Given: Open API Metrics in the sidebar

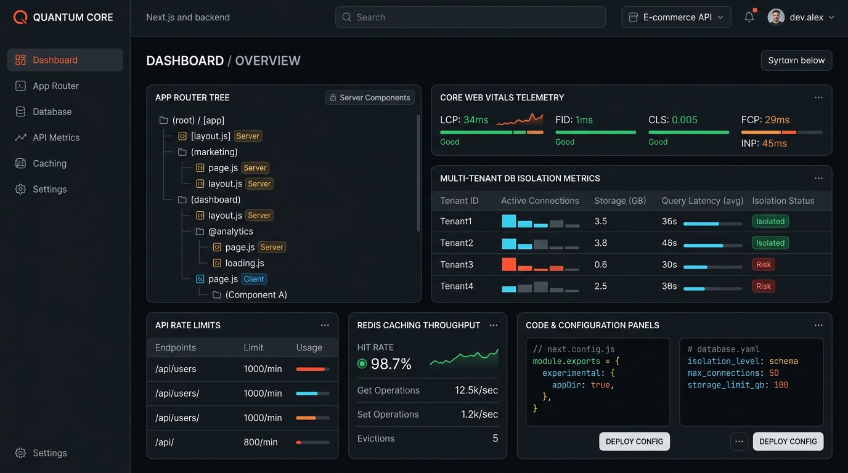Looking at the screenshot, I should pos(65,137).
